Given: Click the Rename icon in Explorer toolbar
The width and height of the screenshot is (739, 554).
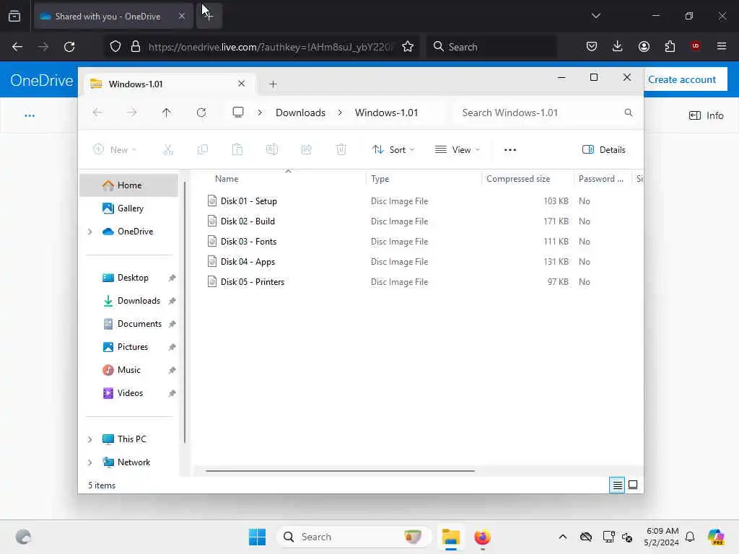Looking at the screenshot, I should tap(272, 150).
